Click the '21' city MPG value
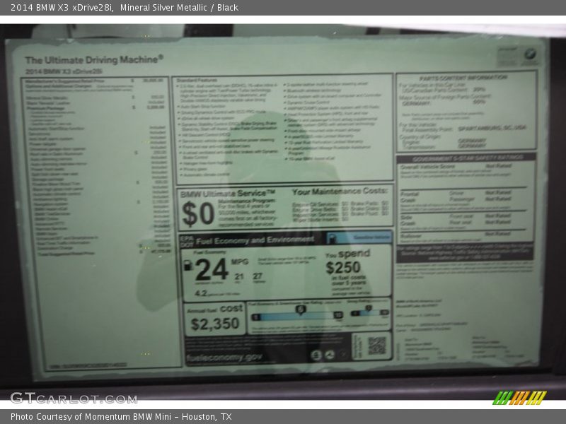Viewport: 566px width, 424px height. coord(239,276)
